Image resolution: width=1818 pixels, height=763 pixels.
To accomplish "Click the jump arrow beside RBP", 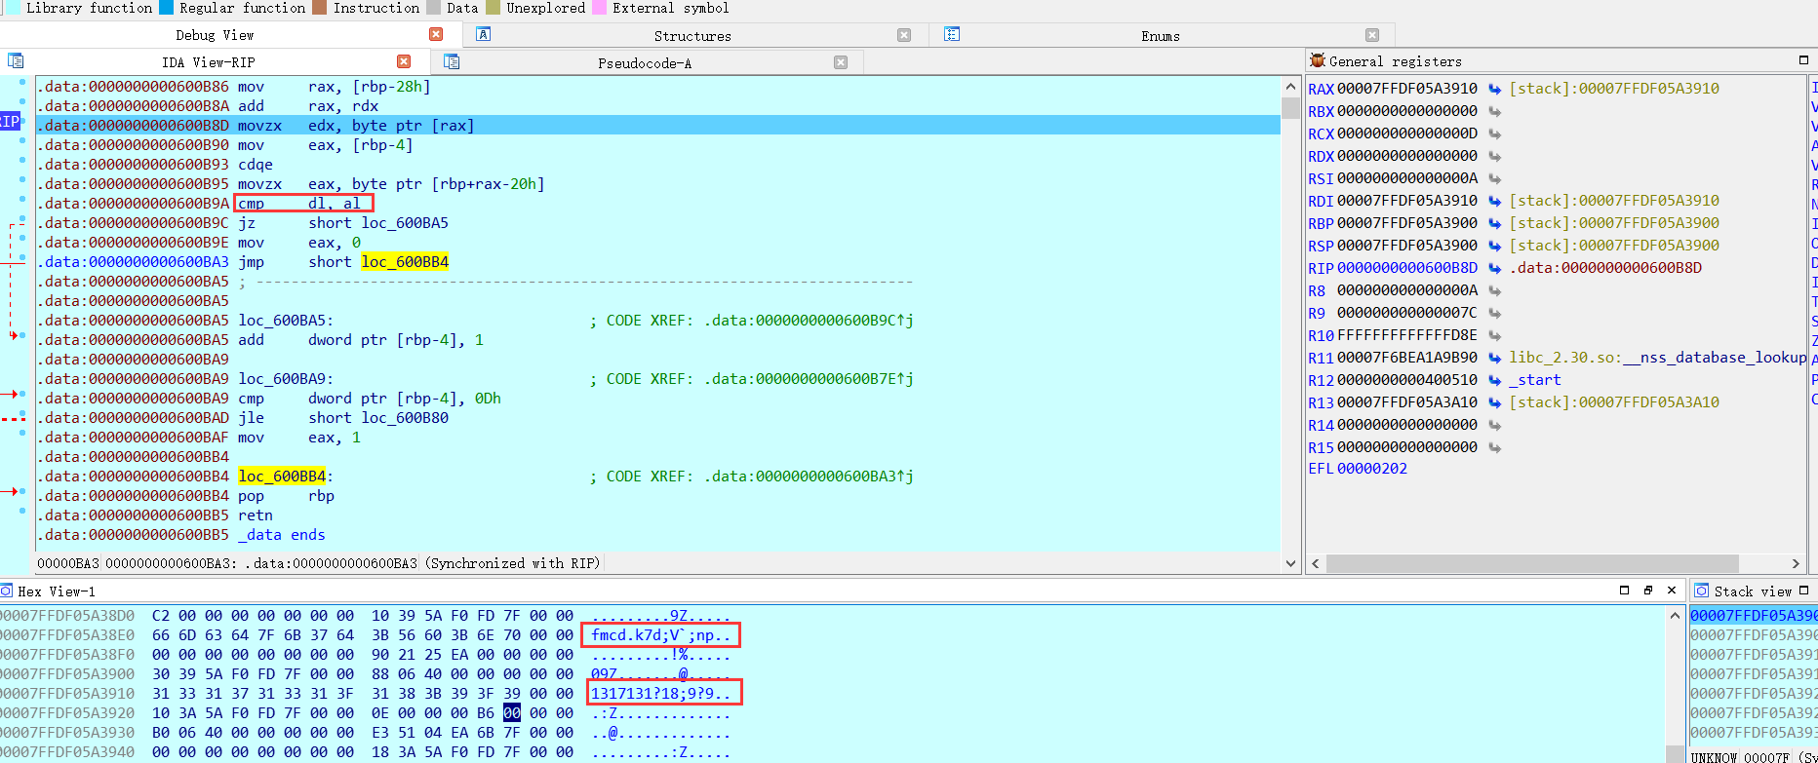I will pos(1494,223).
